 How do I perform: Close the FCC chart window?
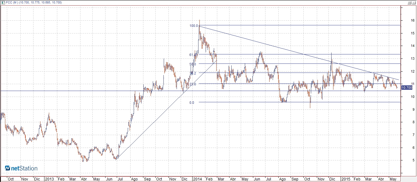tap(414, 2)
